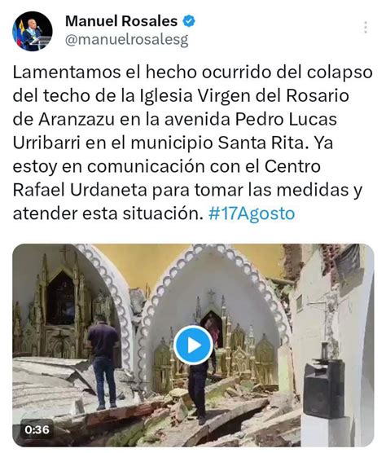Open the @manuelrosalesg handle link
The height and width of the screenshot is (453, 386).
pos(127,40)
